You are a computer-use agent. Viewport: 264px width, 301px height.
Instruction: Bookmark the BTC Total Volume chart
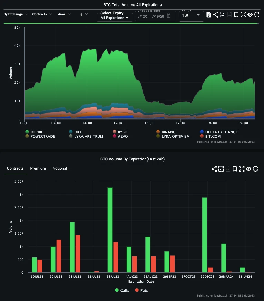tap(236, 14)
